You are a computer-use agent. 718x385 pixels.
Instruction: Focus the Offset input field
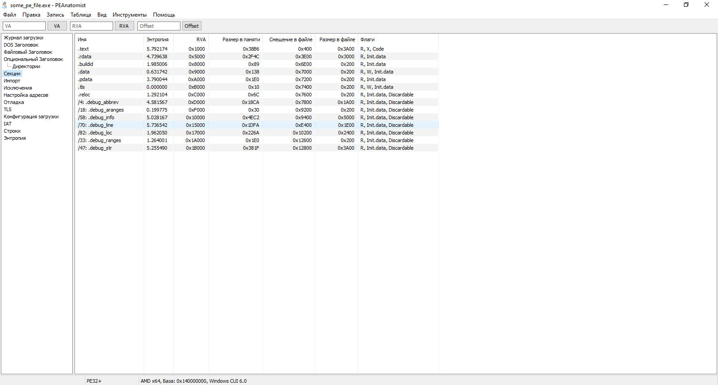click(x=158, y=26)
